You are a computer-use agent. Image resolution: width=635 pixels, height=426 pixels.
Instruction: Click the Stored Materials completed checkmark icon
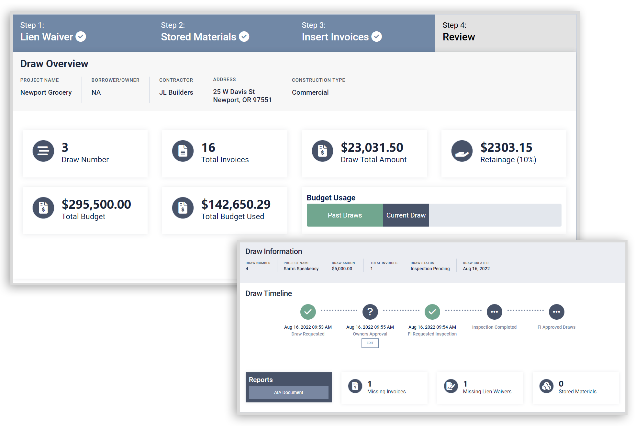[x=244, y=37]
